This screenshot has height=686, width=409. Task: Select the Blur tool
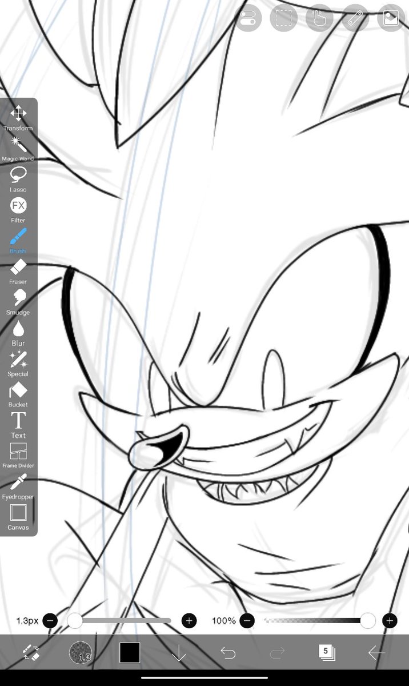[x=18, y=333]
